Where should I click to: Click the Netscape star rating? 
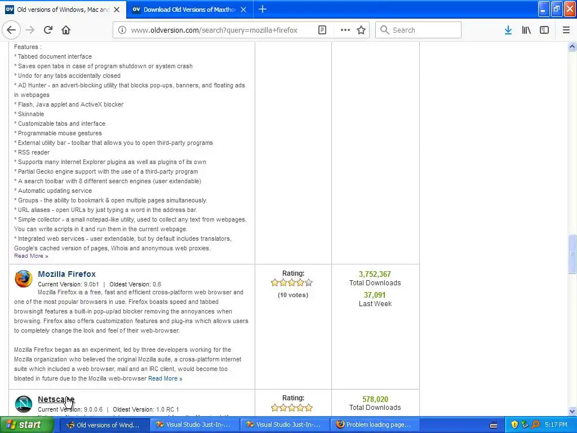[291, 408]
